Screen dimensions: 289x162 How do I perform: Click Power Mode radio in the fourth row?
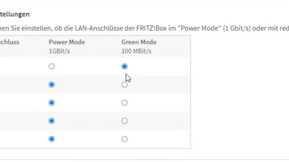tap(52, 121)
